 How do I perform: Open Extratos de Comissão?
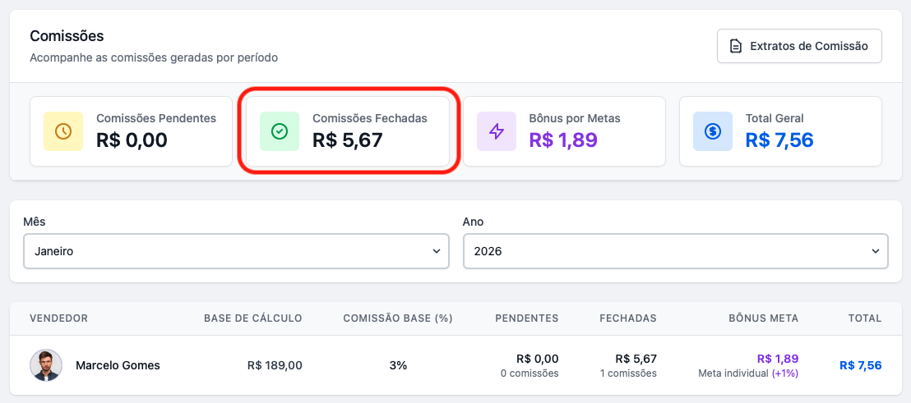click(799, 46)
